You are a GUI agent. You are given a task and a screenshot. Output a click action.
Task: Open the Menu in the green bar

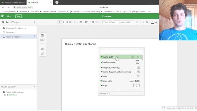coord(10,16)
